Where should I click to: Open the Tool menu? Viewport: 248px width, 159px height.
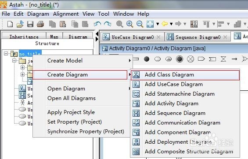point(104,14)
